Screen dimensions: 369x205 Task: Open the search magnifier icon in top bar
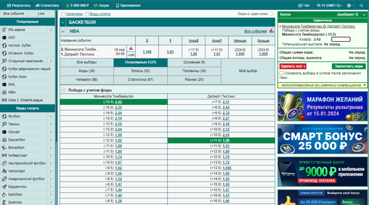(x=361, y=5)
